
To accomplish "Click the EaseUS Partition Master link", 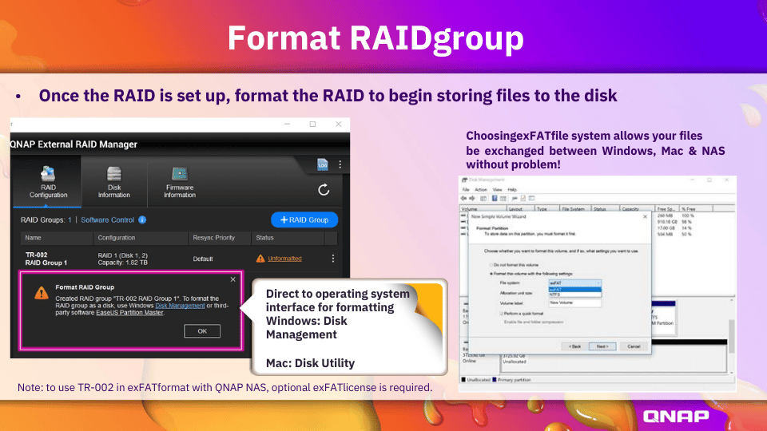I will click(129, 312).
